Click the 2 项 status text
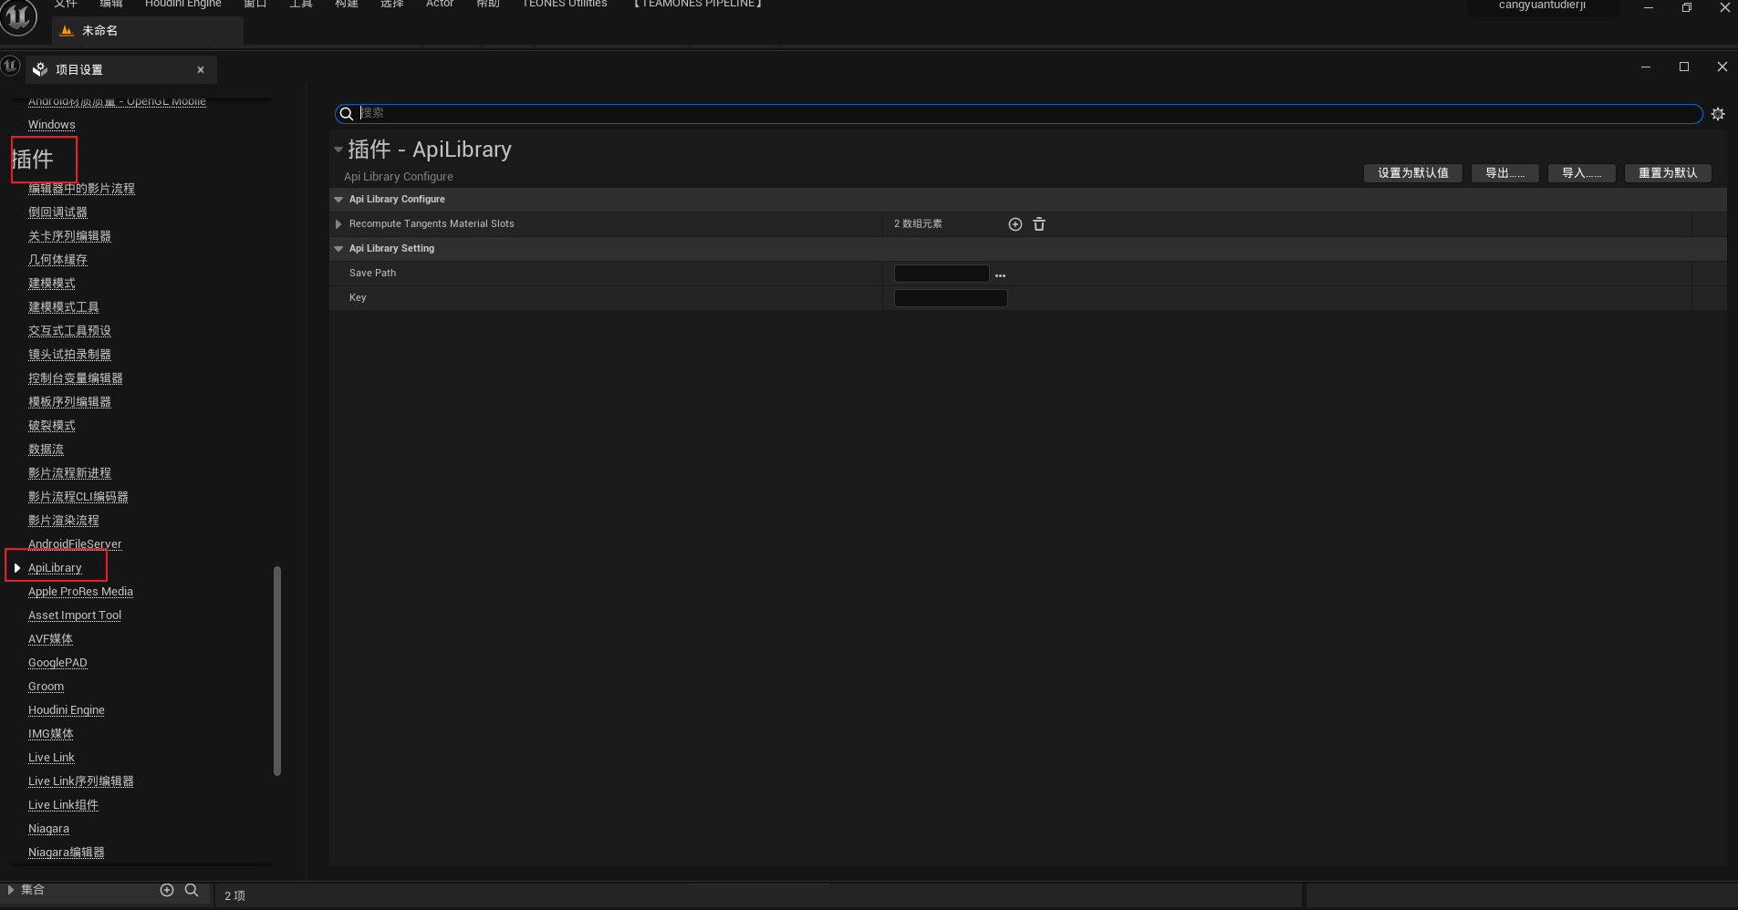Viewport: 1738px width, 910px height. [234, 896]
